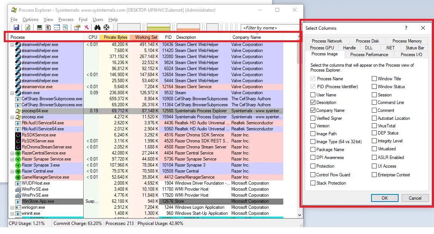434x234 pixels.
Task: Click the RzSDKService.exe icon
Action: click(x=18, y=135)
